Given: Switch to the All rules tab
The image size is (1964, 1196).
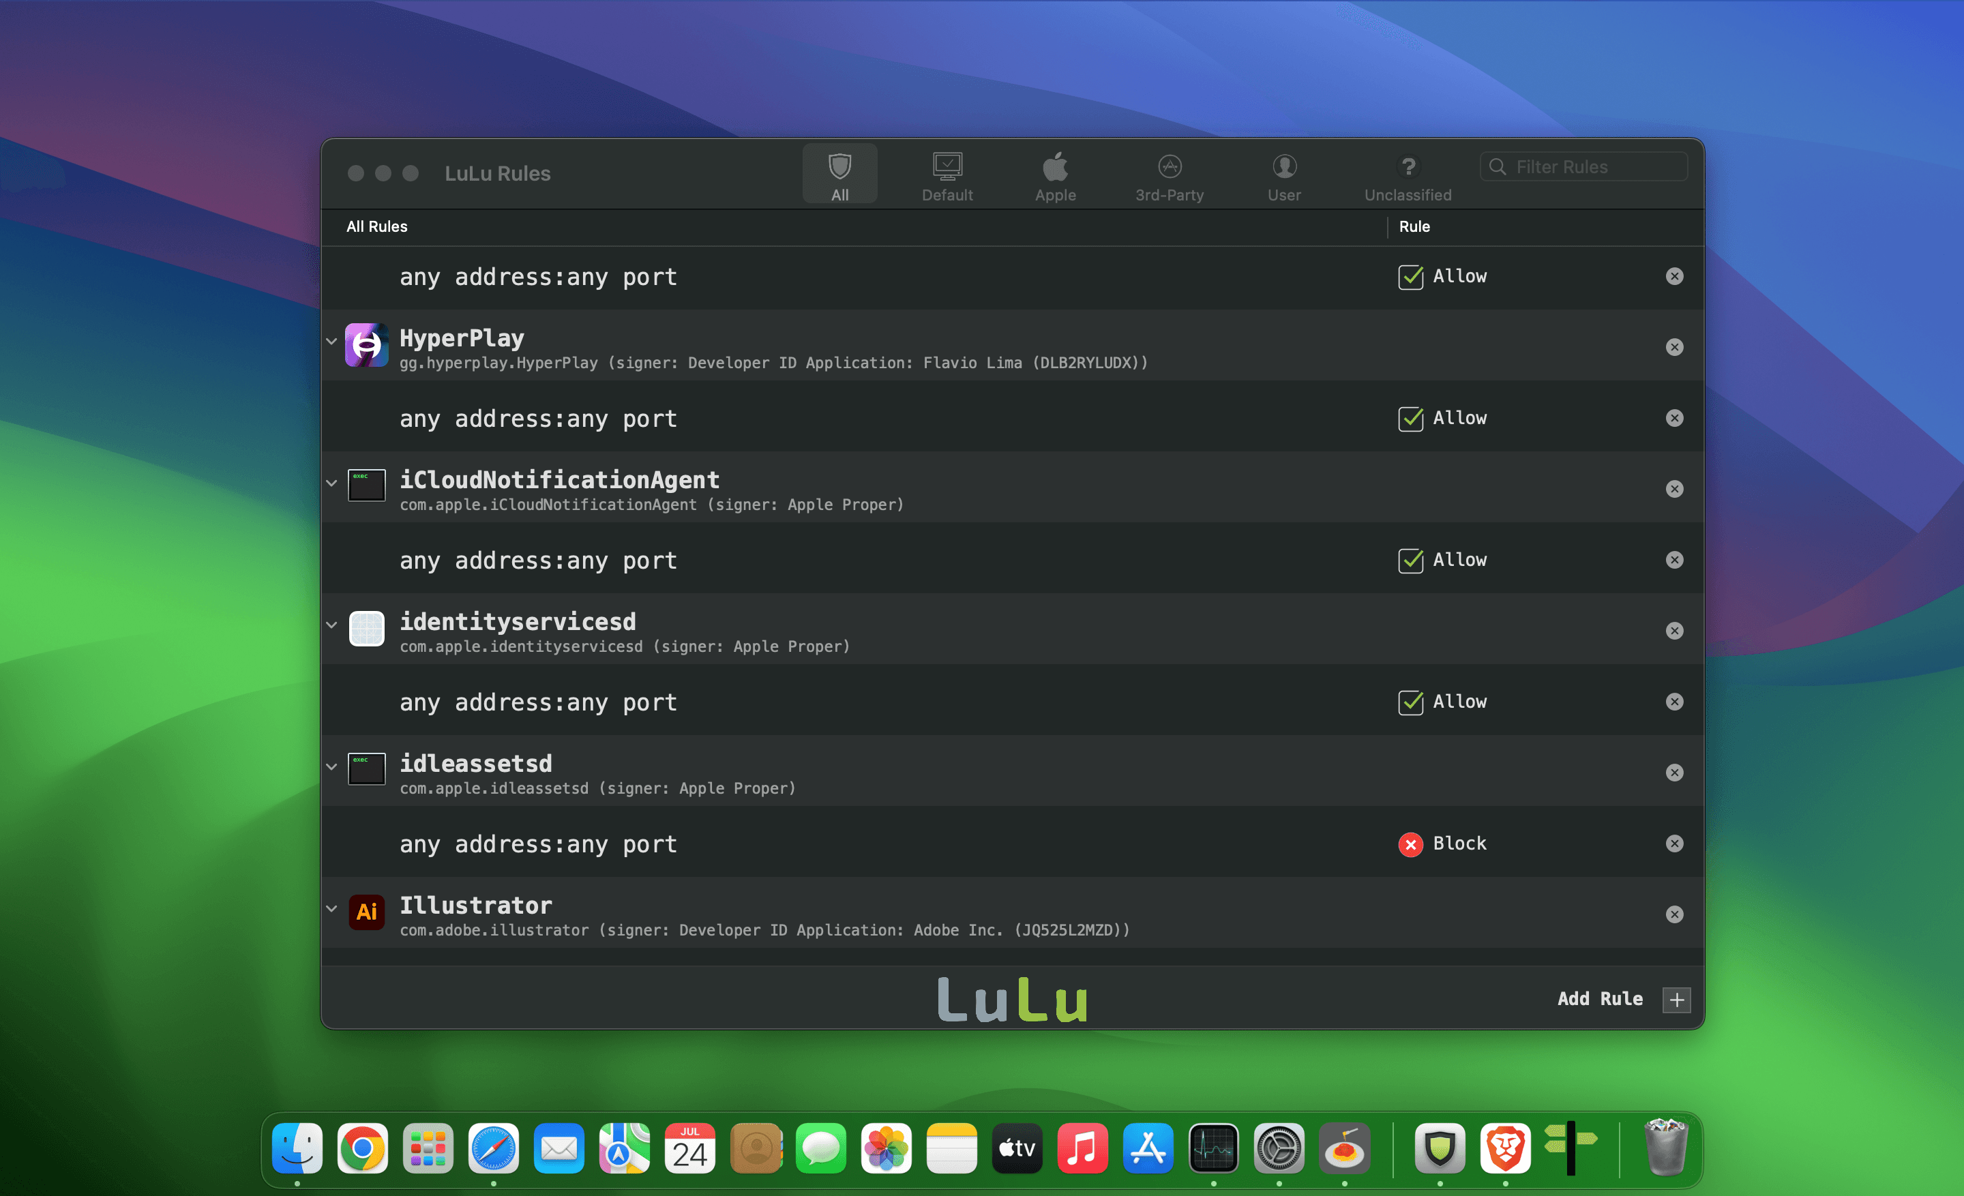Looking at the screenshot, I should coord(839,175).
